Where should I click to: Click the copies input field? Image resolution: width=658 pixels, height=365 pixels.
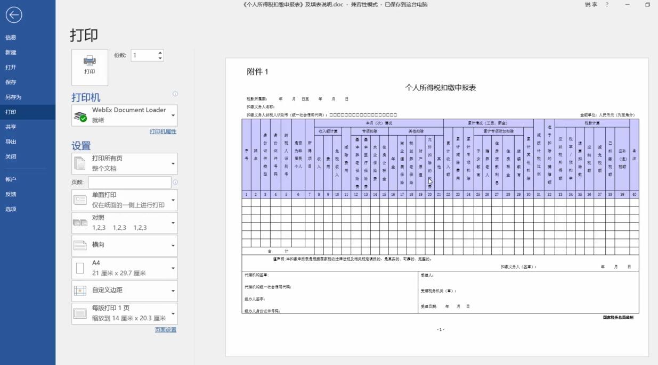coord(144,55)
